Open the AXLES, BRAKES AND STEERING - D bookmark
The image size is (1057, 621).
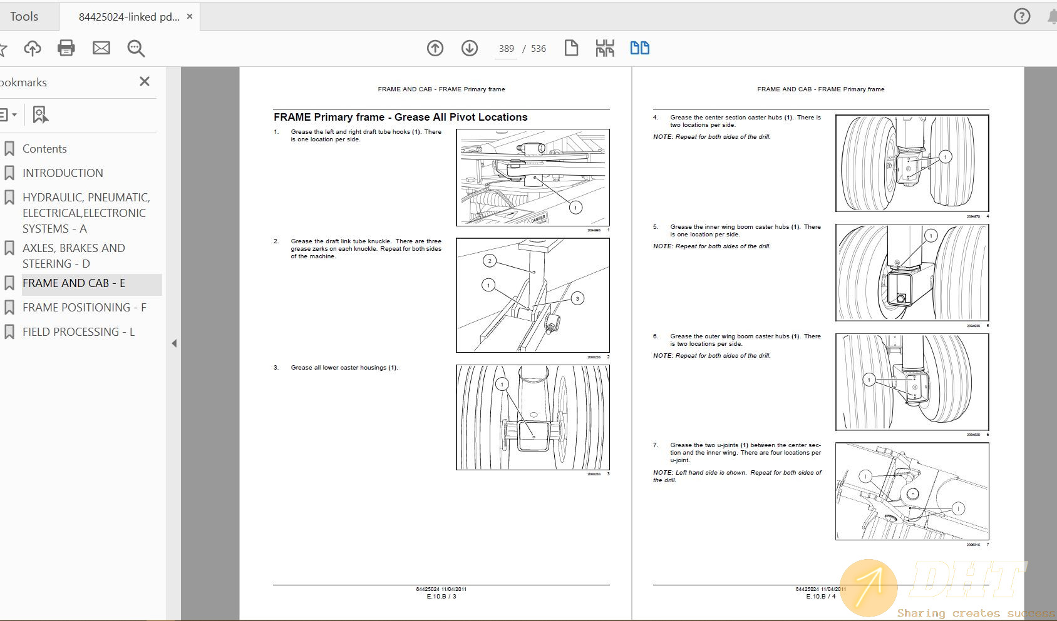pyautogui.click(x=74, y=256)
